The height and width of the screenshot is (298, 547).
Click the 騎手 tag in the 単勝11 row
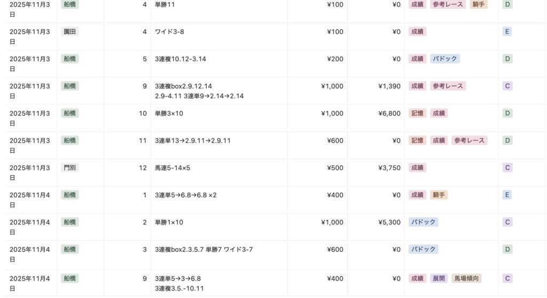[x=479, y=4]
